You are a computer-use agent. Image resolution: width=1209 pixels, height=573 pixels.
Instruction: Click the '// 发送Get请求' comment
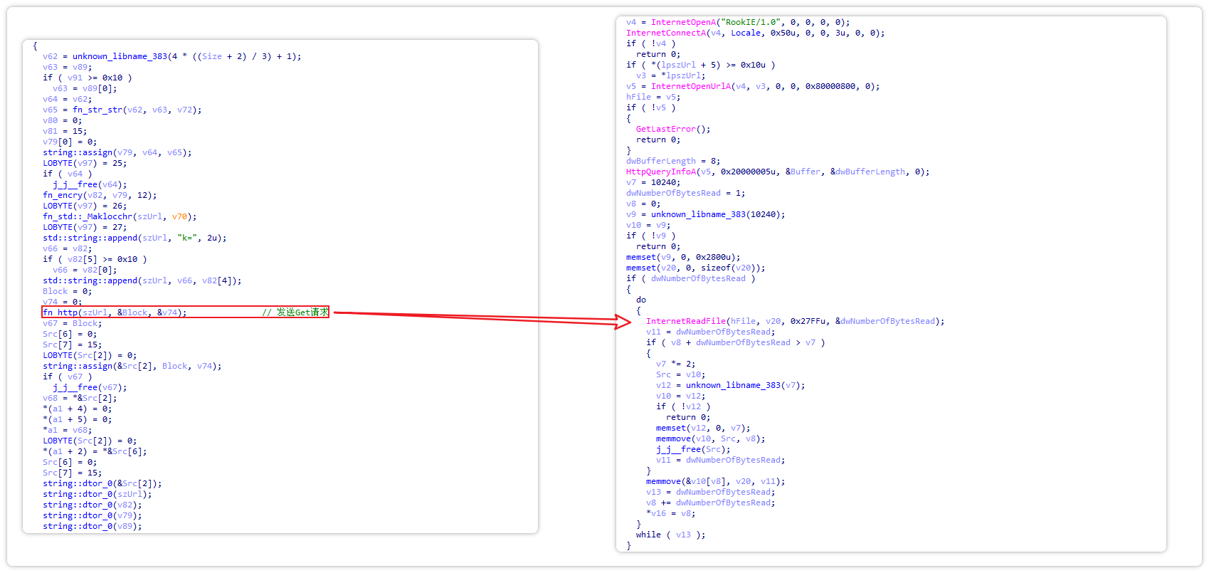(295, 312)
